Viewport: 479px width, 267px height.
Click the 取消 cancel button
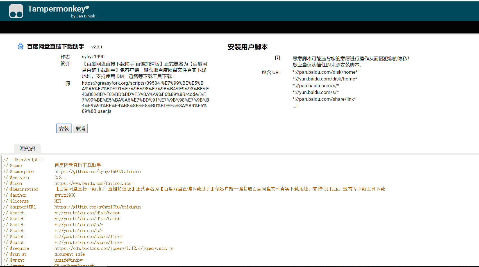pyautogui.click(x=80, y=128)
